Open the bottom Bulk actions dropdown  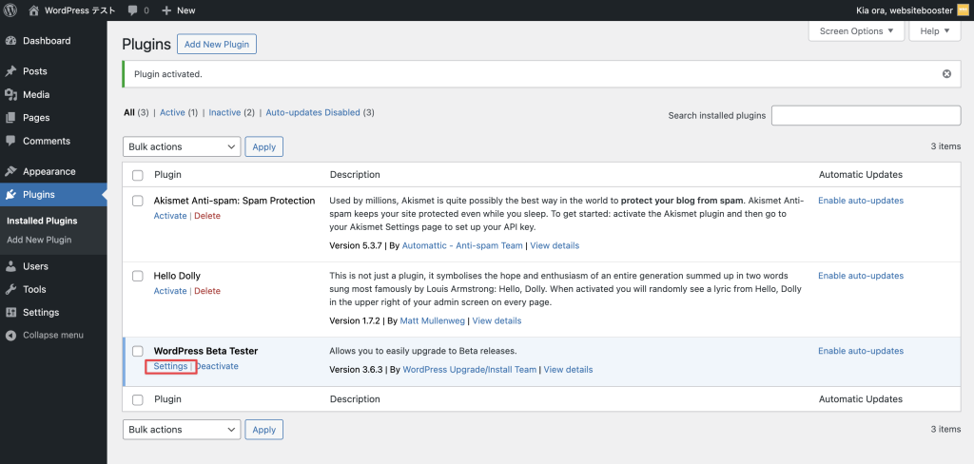[182, 429]
